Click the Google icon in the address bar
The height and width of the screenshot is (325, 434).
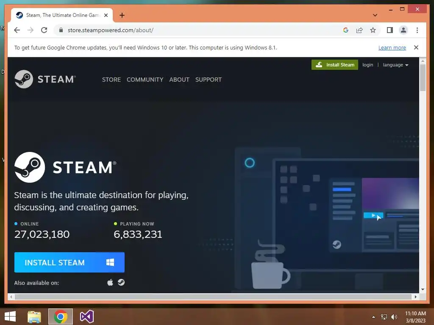tap(346, 30)
